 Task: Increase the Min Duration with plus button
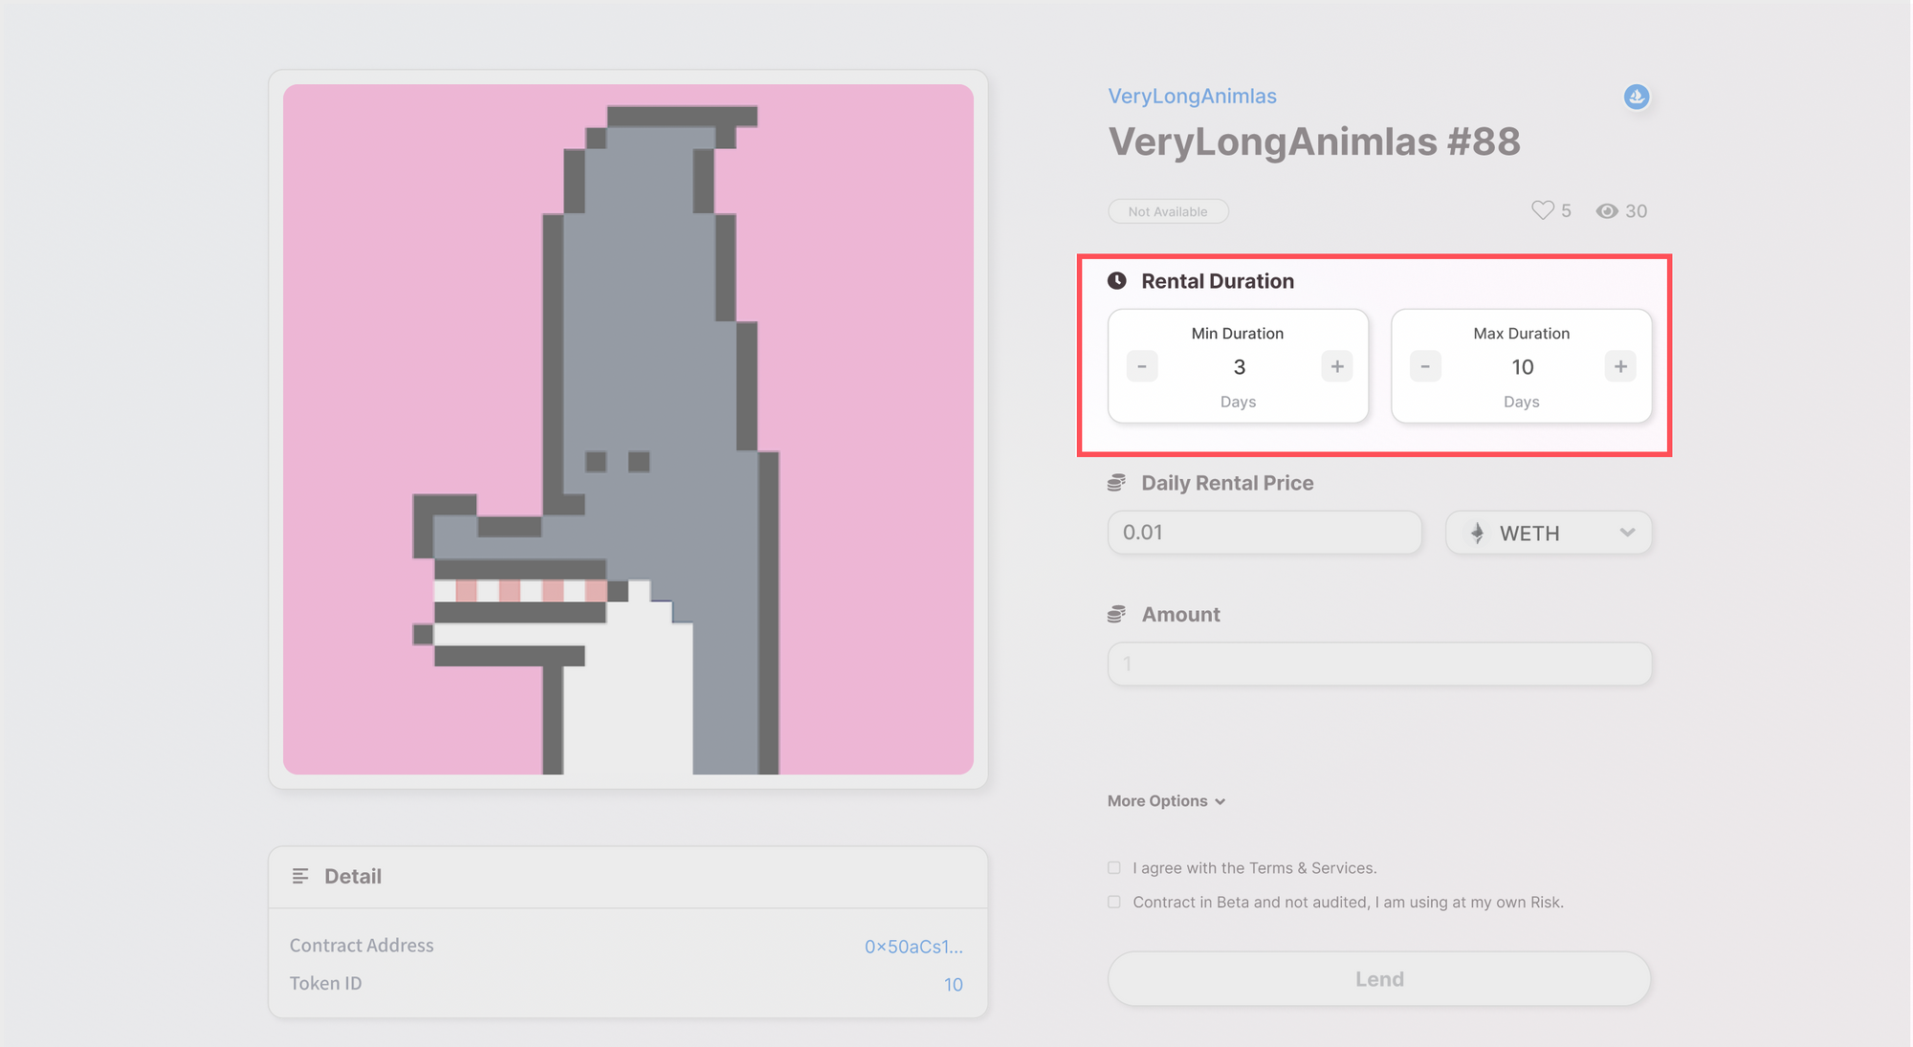(1338, 366)
